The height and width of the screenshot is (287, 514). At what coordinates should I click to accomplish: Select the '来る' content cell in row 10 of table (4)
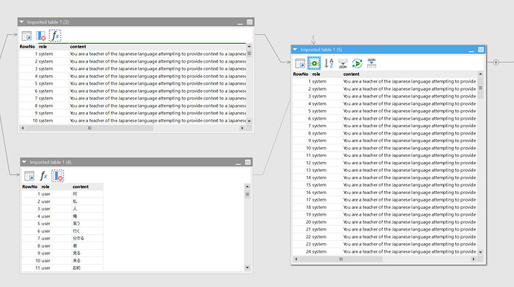click(87, 260)
